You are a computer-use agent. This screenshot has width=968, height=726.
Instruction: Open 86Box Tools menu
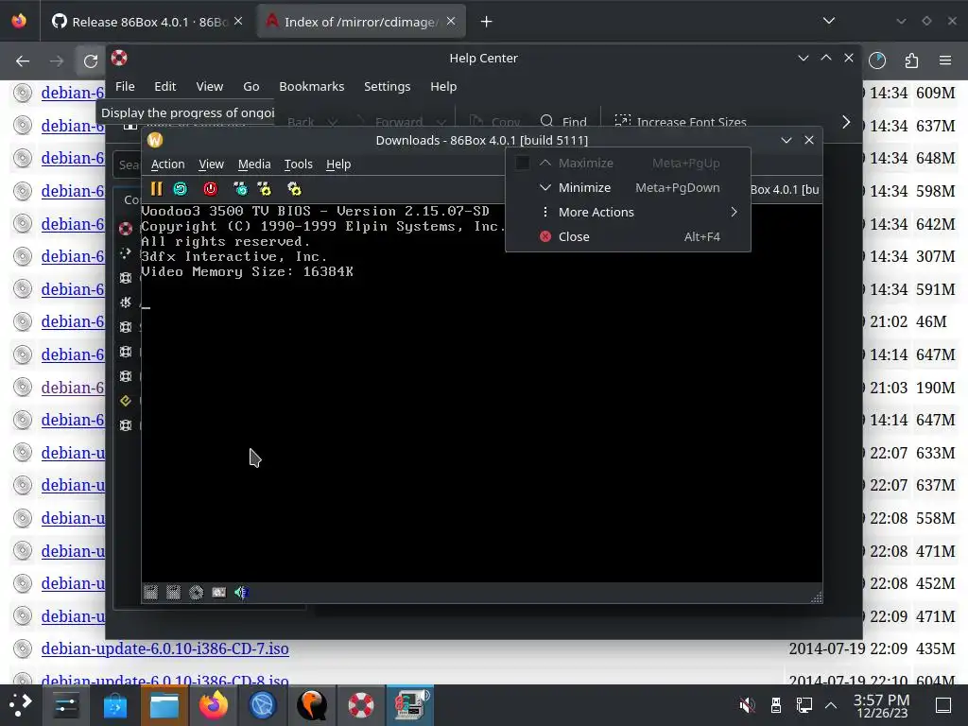click(298, 164)
